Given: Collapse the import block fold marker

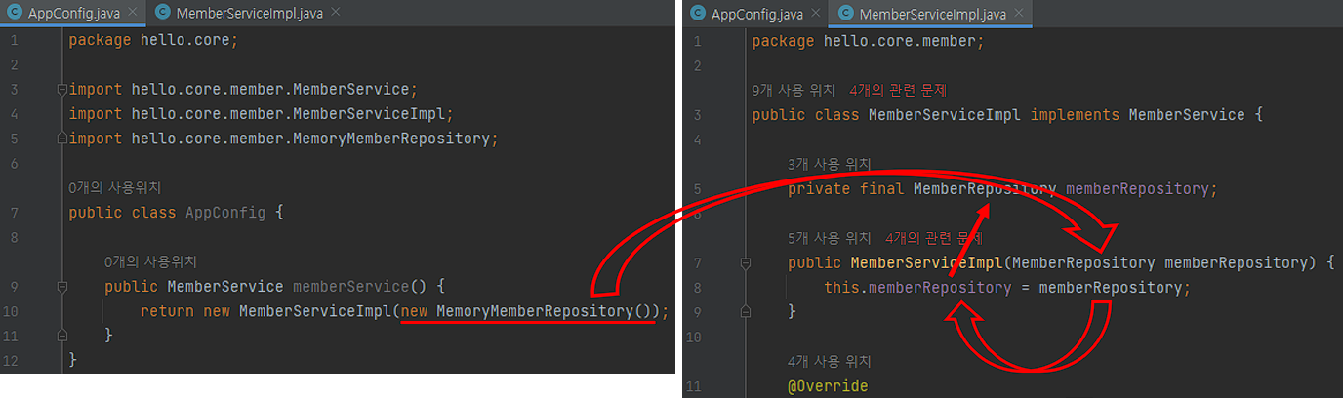Looking at the screenshot, I should 61,90.
